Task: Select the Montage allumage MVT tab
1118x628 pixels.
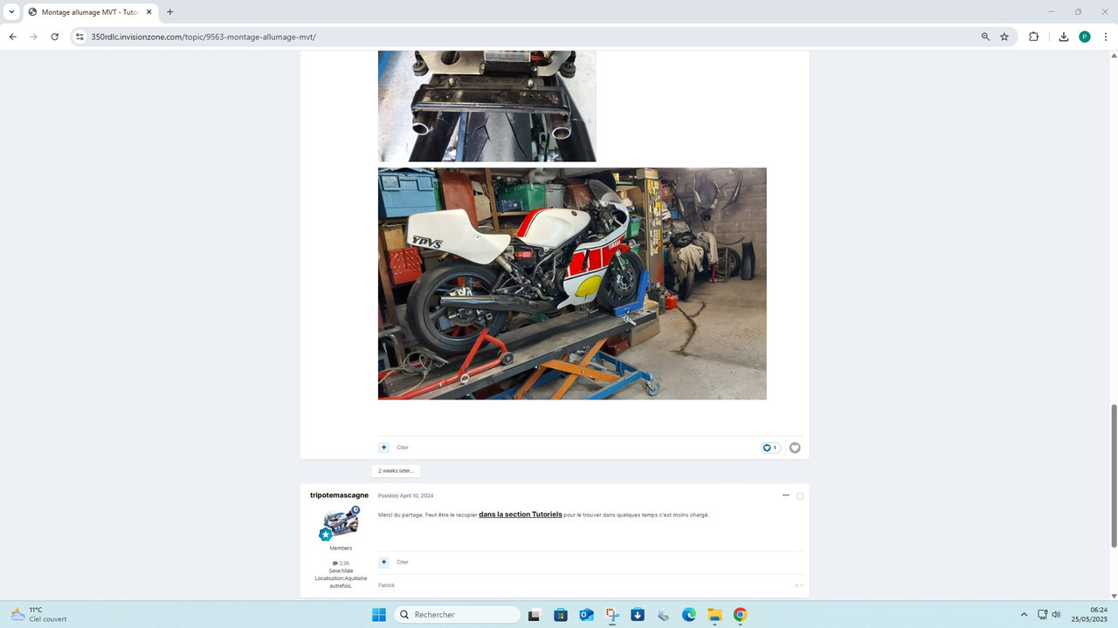Action: pyautogui.click(x=90, y=12)
